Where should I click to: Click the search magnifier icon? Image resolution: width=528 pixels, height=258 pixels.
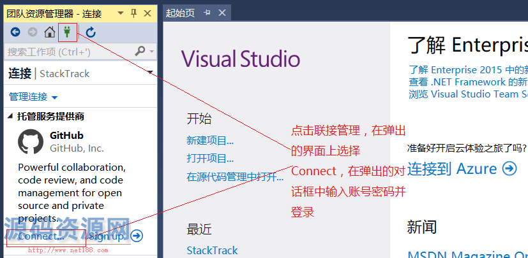pyautogui.click(x=140, y=52)
